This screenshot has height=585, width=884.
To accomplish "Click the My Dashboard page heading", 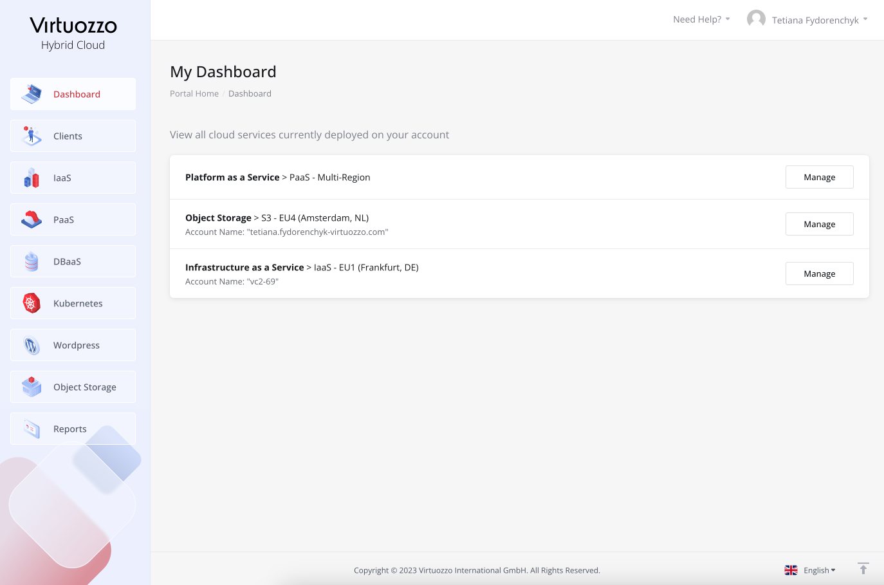I will click(x=223, y=71).
